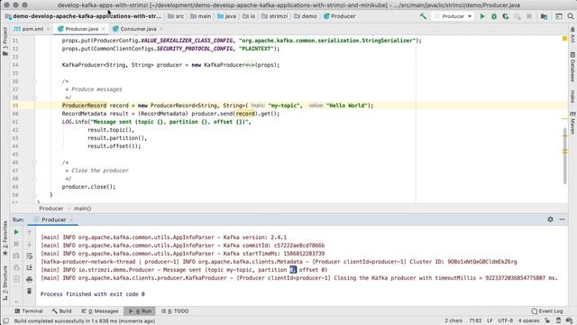Click the Run tool window button at bottom
This screenshot has height=325, width=577.
pos(140,311)
